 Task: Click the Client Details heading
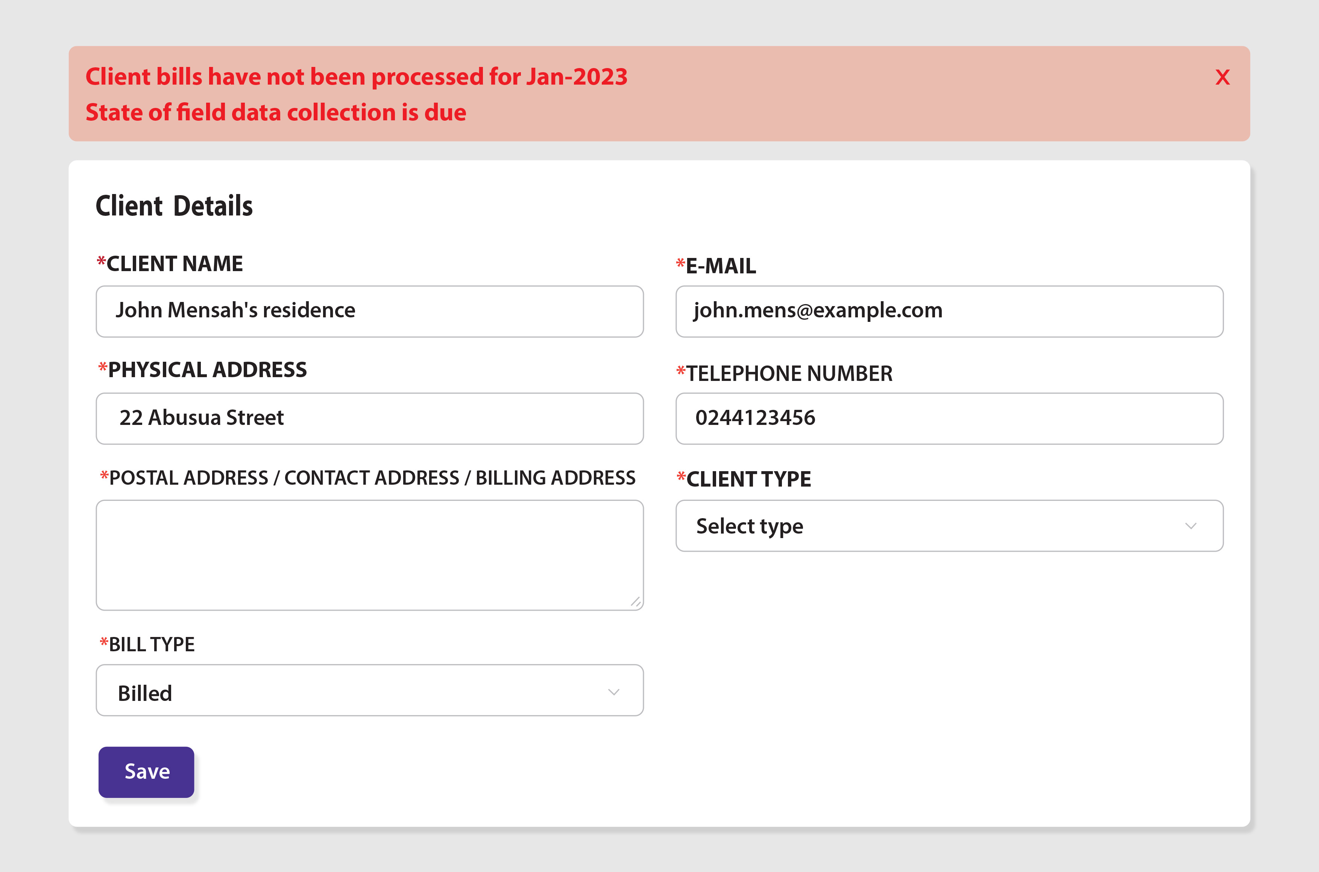pos(174,206)
